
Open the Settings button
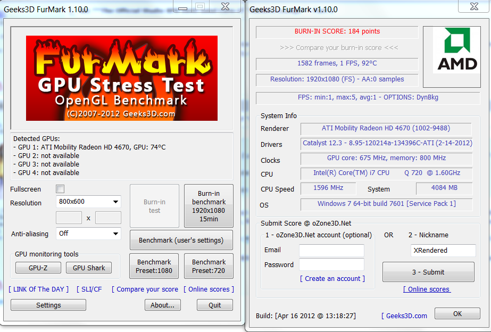[48, 305]
